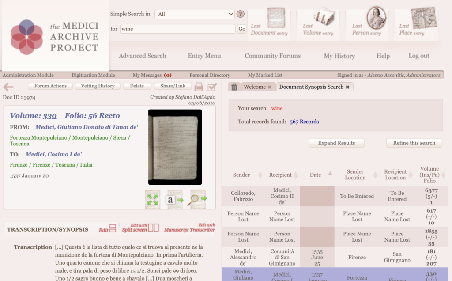Close the Document Synopsis Search tab
This screenshot has width=452, height=281.
coord(347,87)
